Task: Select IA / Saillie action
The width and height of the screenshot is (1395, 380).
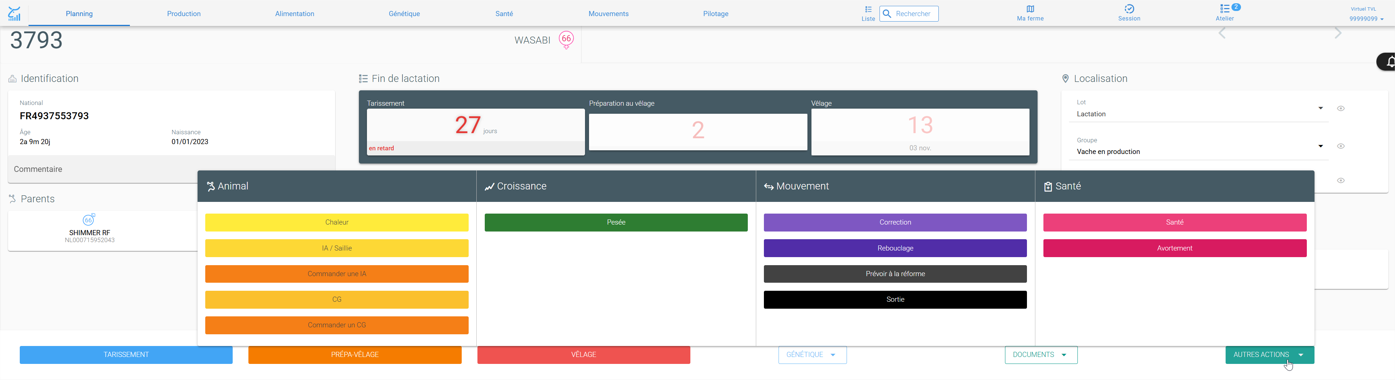Action: (337, 248)
